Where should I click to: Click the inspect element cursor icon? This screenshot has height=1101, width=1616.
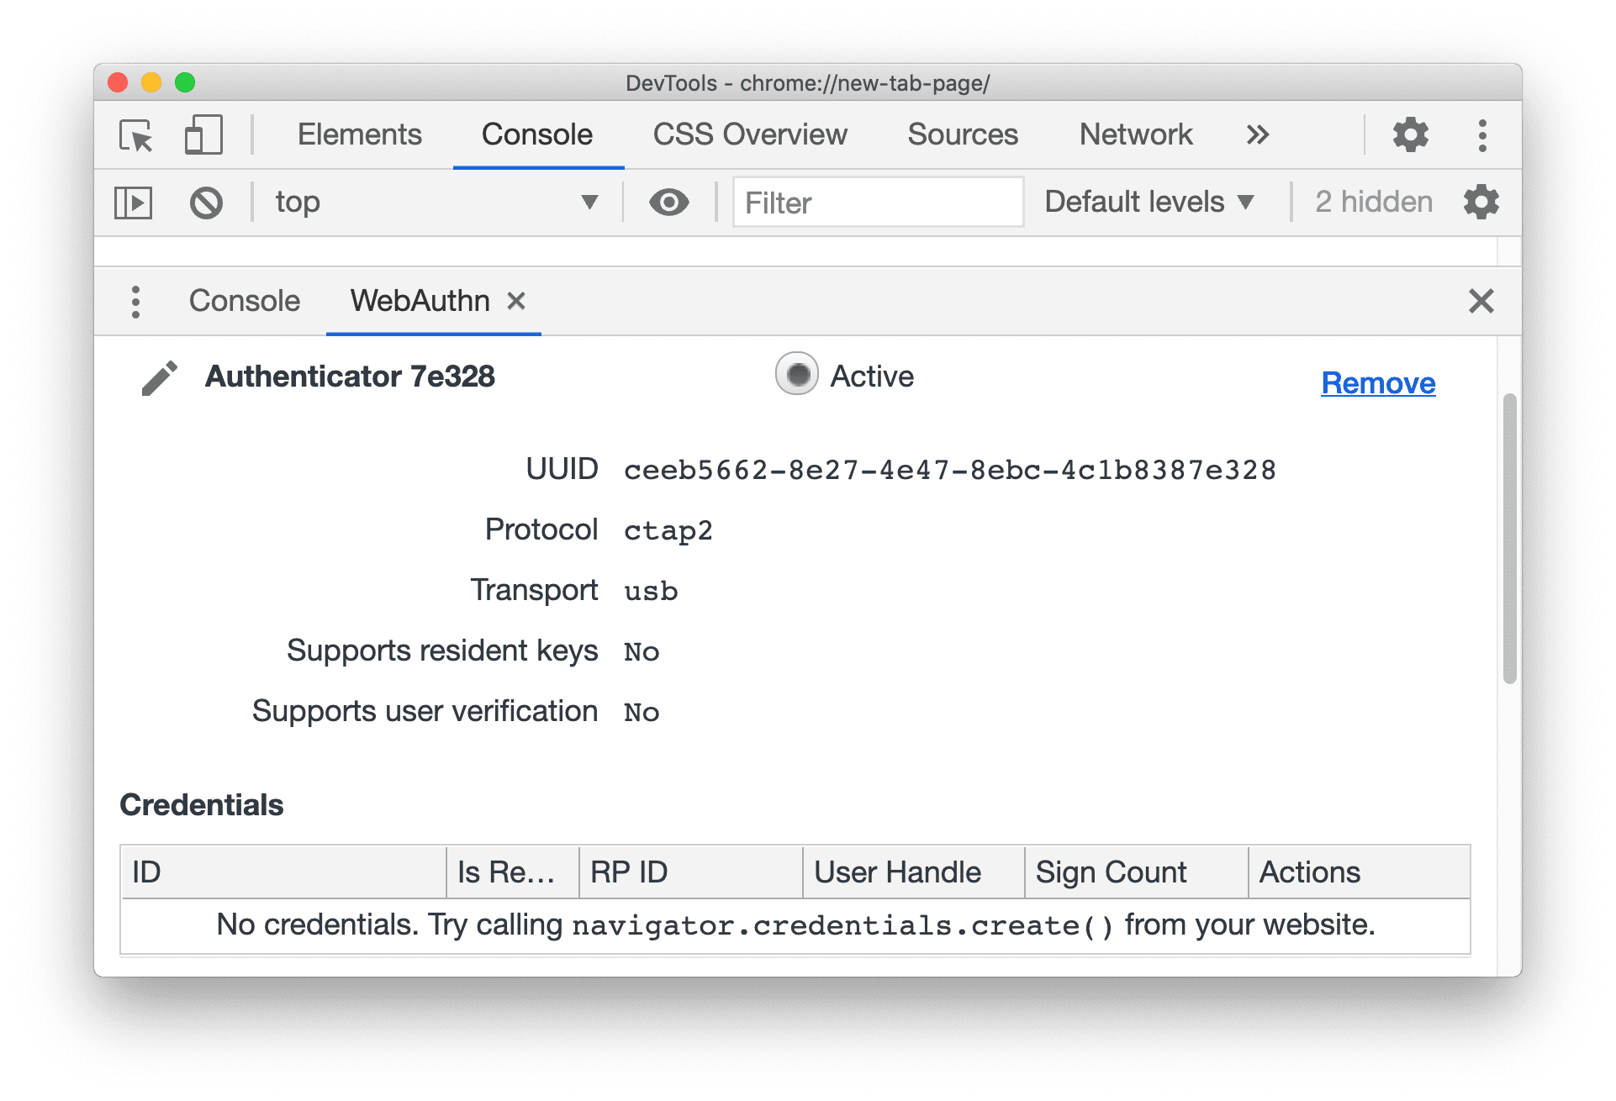[135, 136]
